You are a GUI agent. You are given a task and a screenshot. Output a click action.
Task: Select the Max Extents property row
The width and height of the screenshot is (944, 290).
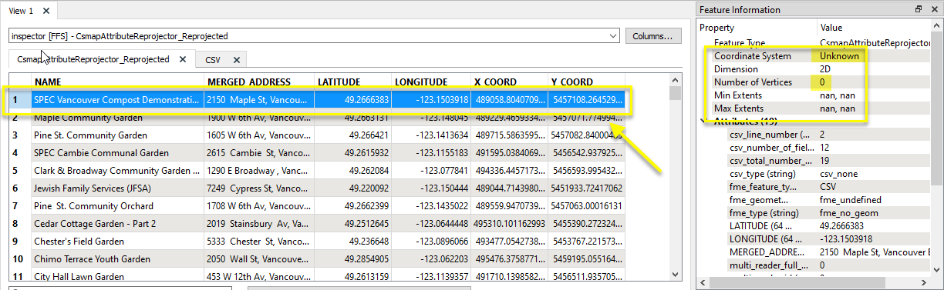(814, 108)
